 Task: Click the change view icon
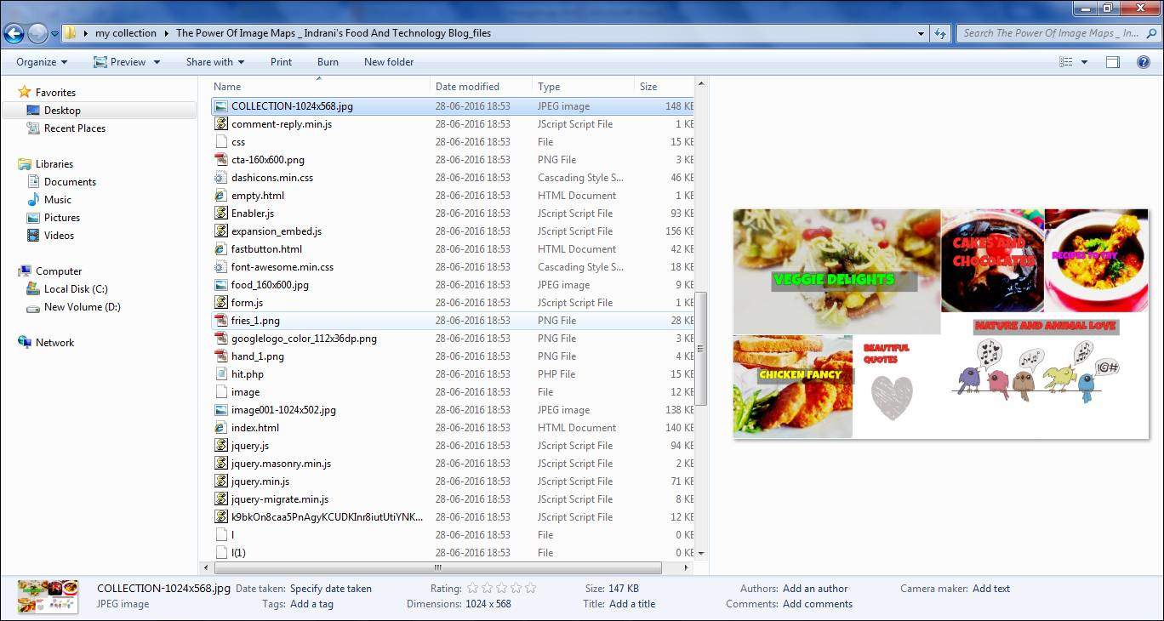(1065, 62)
